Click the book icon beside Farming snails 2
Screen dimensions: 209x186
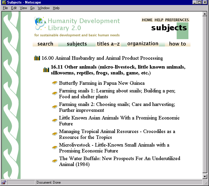(x=55, y=107)
